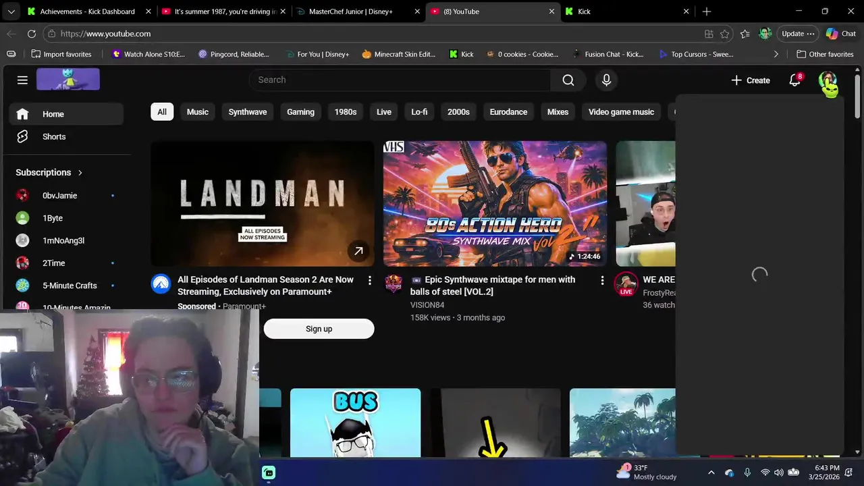Focus the YouTube Search field
This screenshot has width=864, height=486.
pyautogui.click(x=400, y=80)
